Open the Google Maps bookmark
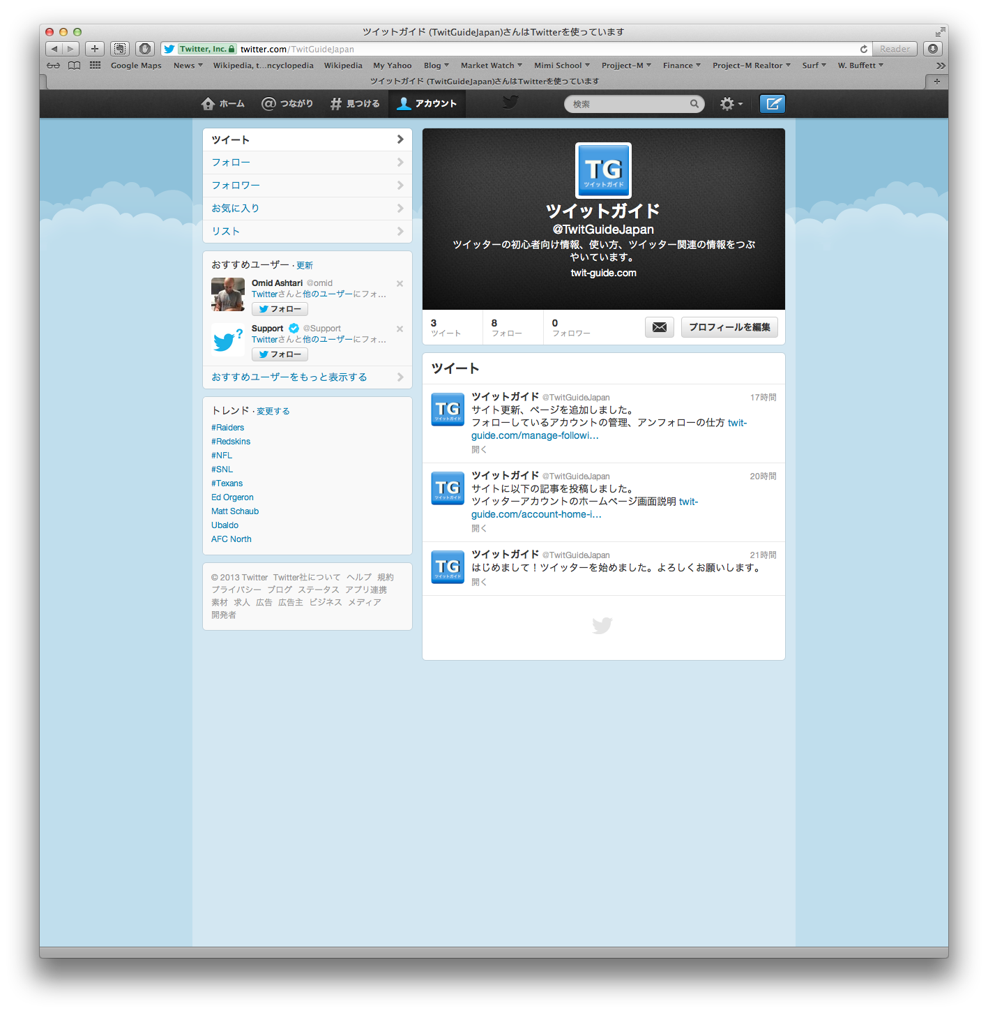 click(x=136, y=66)
